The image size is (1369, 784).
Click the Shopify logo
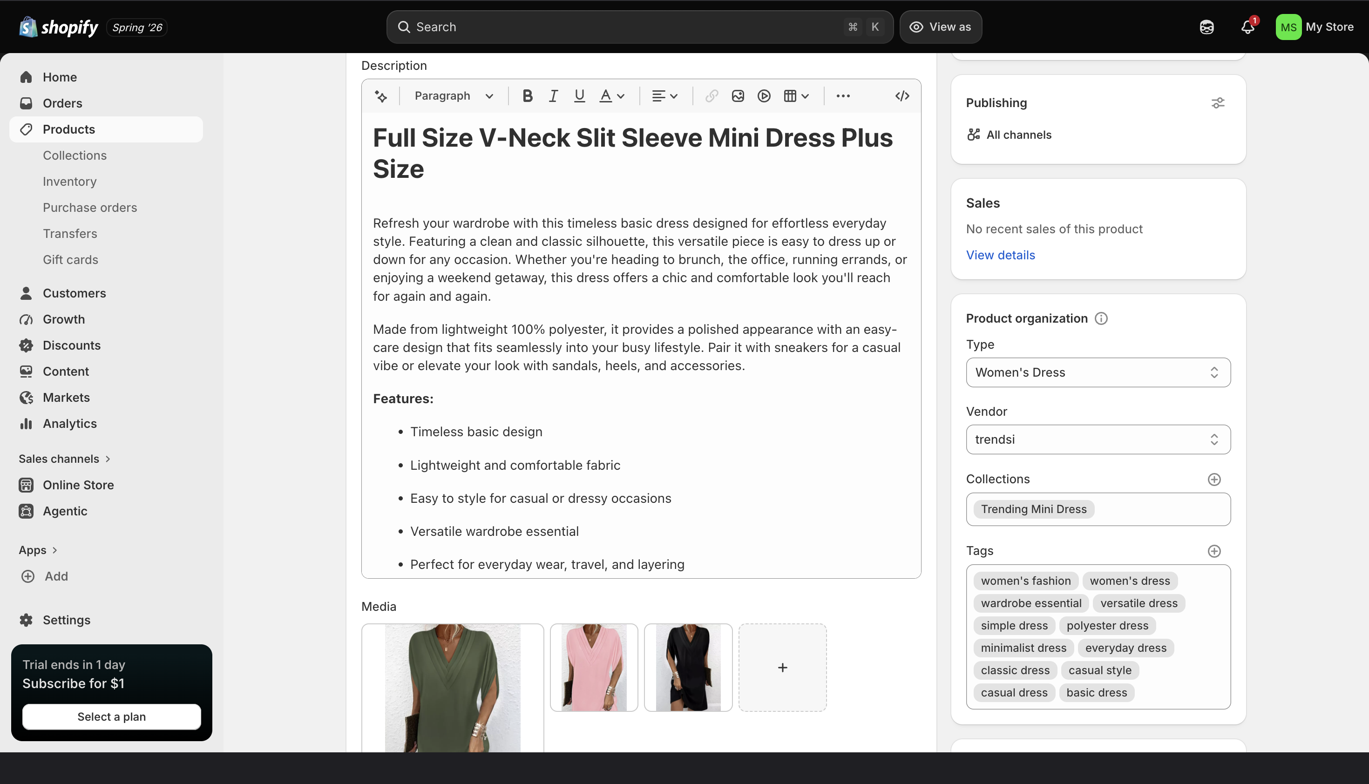click(58, 27)
